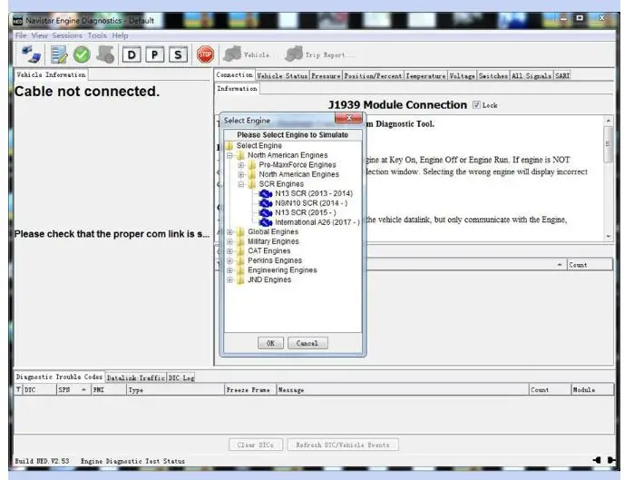Select the Information sub-tab
Image resolution: width=624 pixels, height=480 pixels.
click(x=237, y=88)
